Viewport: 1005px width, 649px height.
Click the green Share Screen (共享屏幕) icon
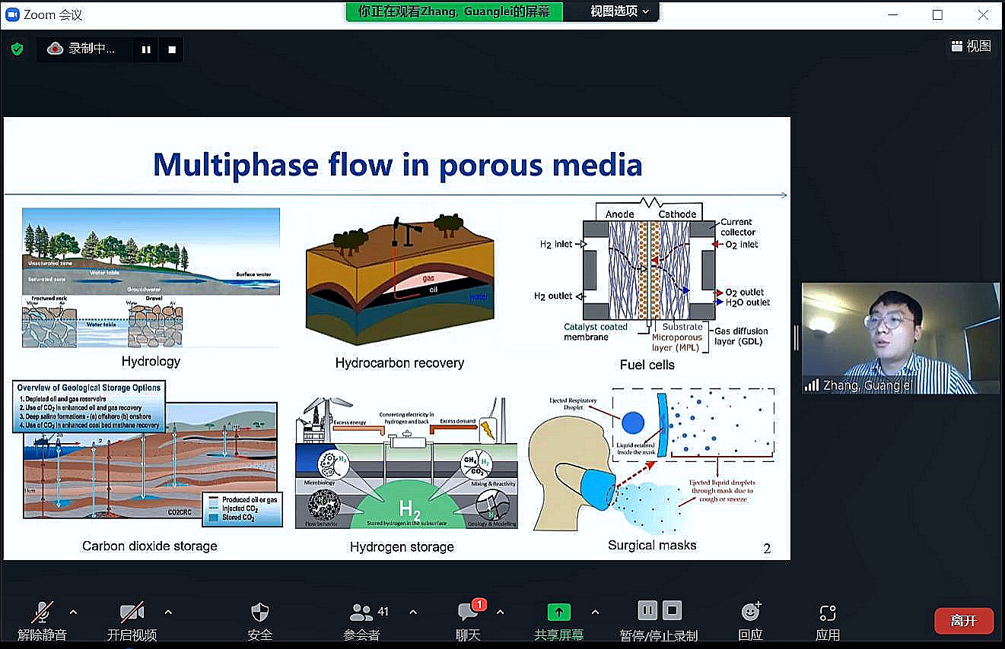pyautogui.click(x=558, y=613)
